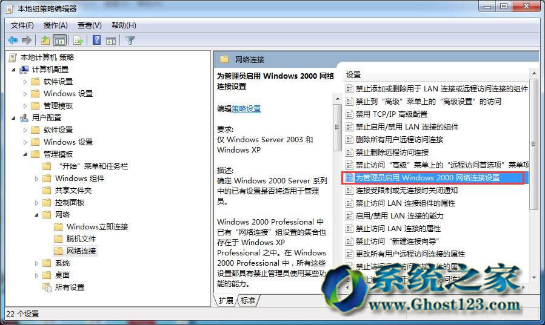
Task: Open the 帮助(H) menu
Action: pos(124,25)
